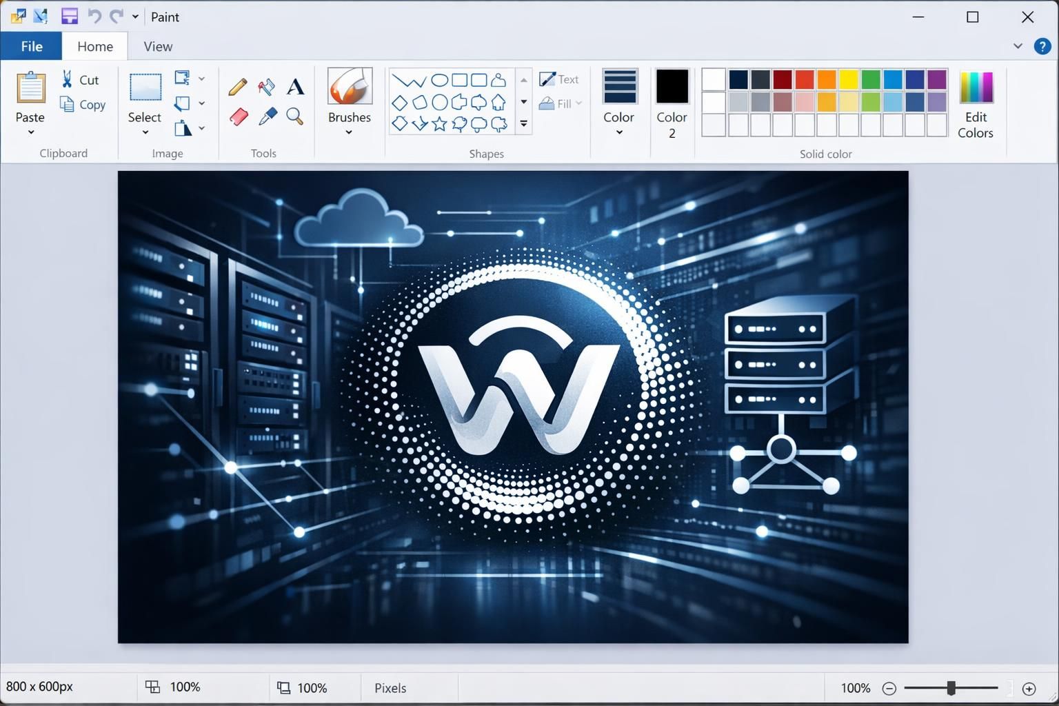Select the Fill with color bucket tool
The height and width of the screenshot is (706, 1059).
pyautogui.click(x=266, y=87)
